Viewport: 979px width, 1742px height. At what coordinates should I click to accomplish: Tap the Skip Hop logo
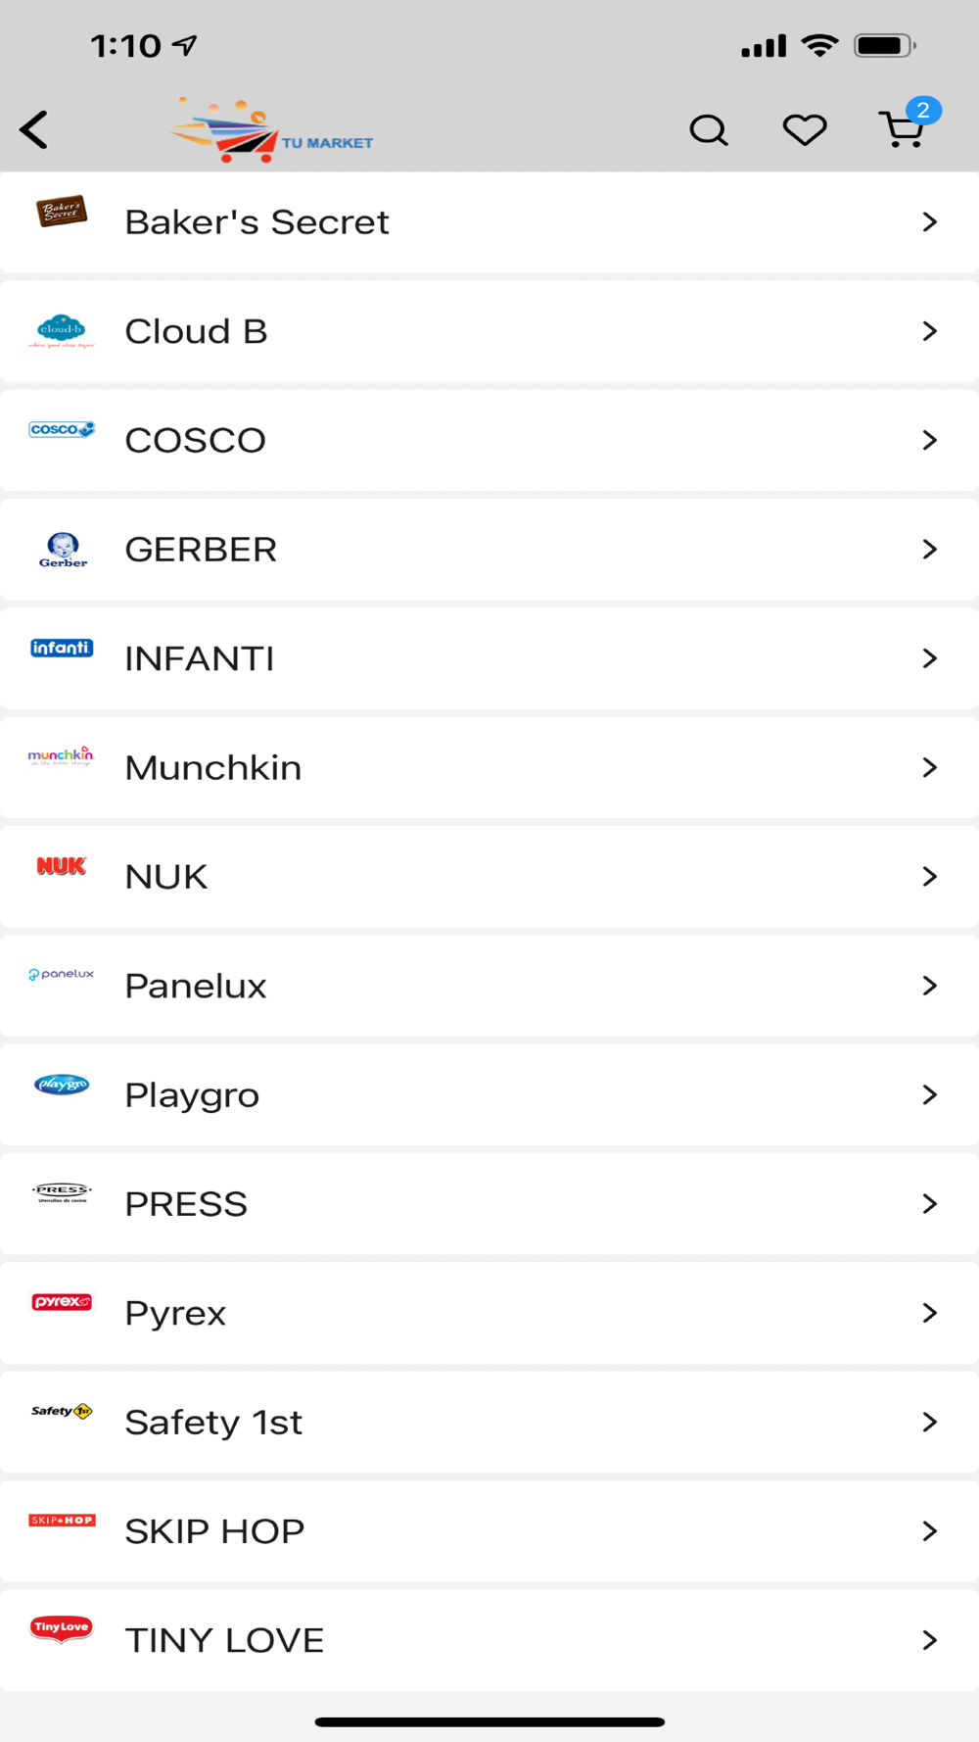coord(62,1521)
